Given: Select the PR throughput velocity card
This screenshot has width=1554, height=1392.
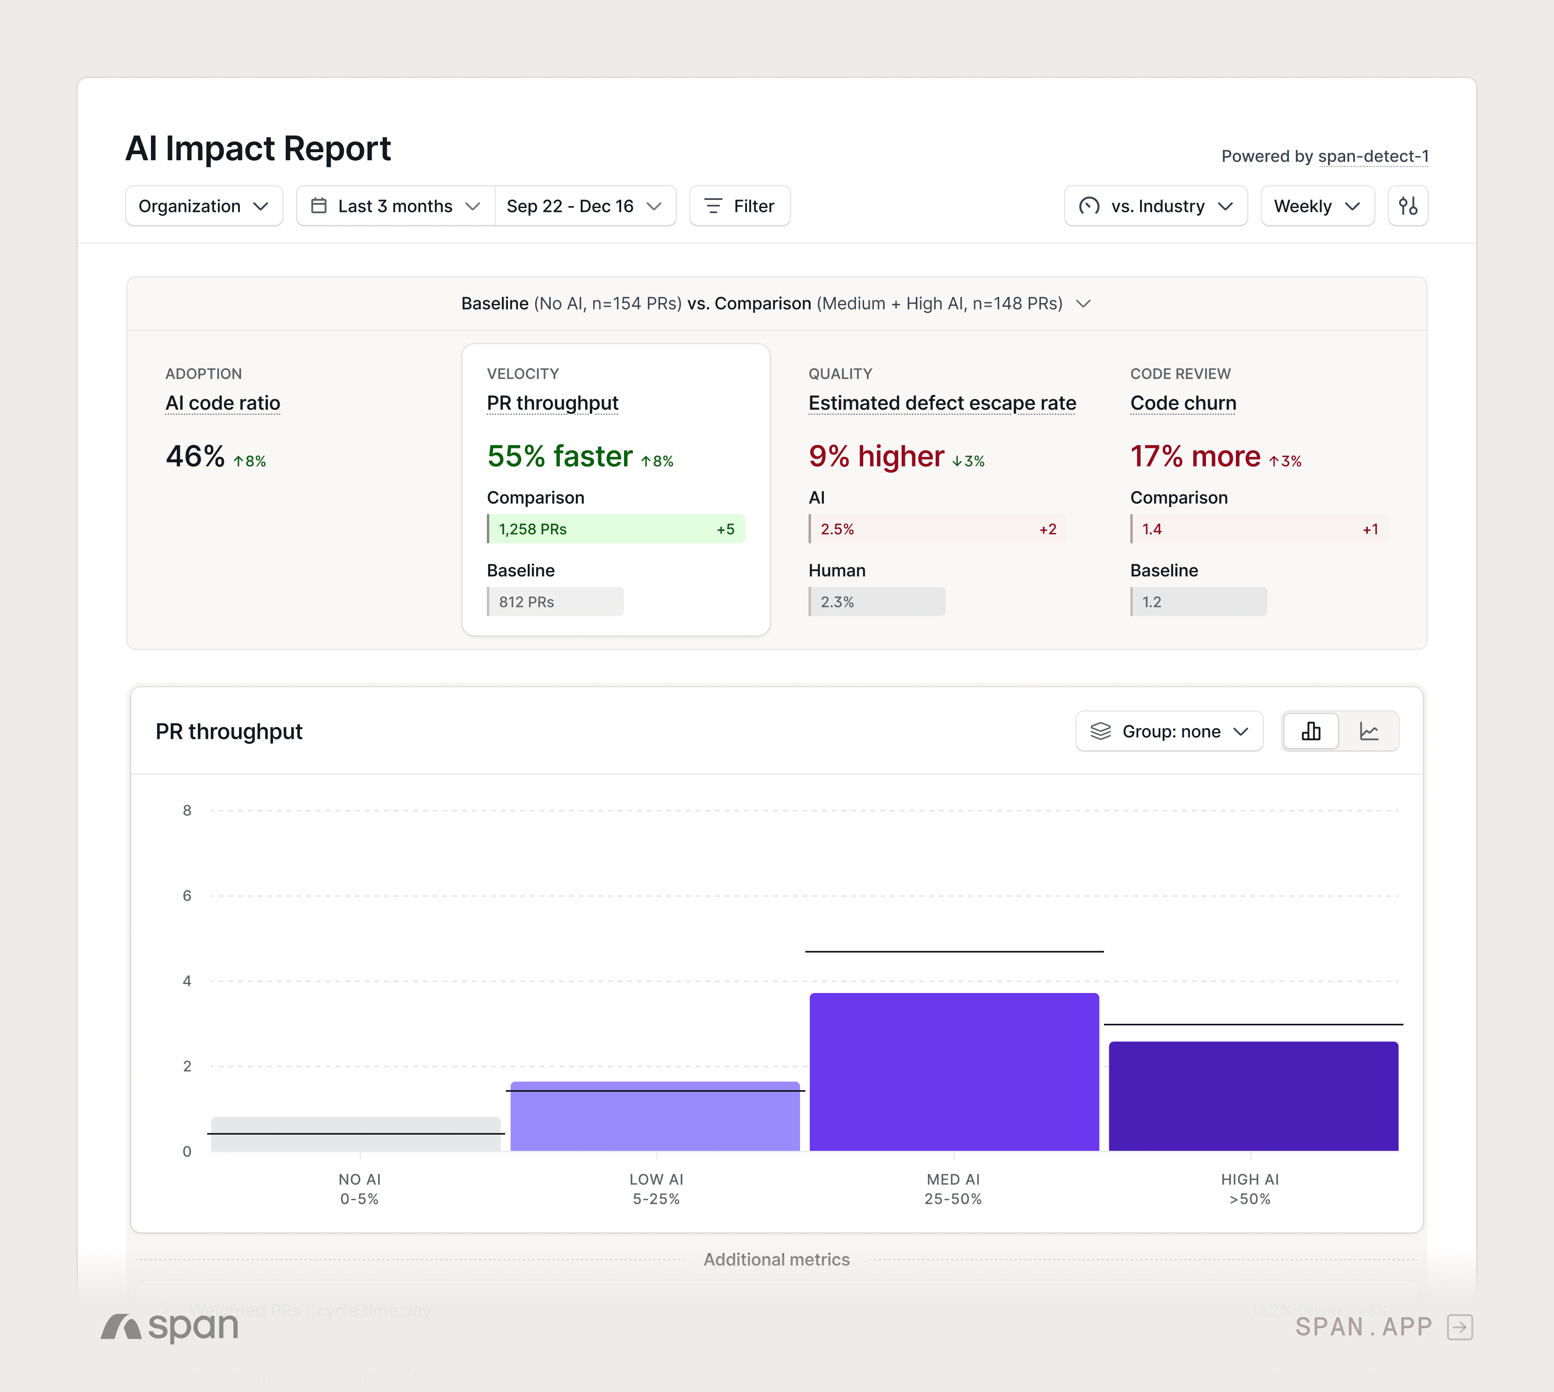Looking at the screenshot, I should [x=615, y=490].
